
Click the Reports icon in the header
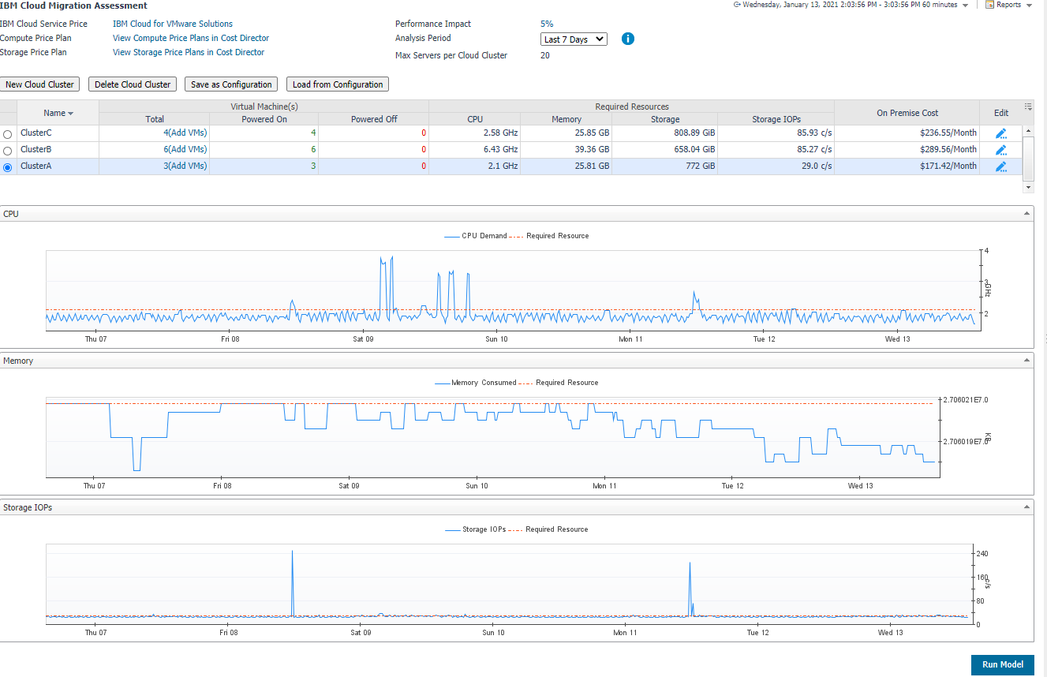click(989, 5)
